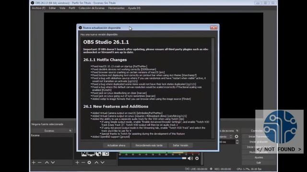Add a new source with the sources plus icon
The width and height of the screenshot is (307, 172).
77,162
